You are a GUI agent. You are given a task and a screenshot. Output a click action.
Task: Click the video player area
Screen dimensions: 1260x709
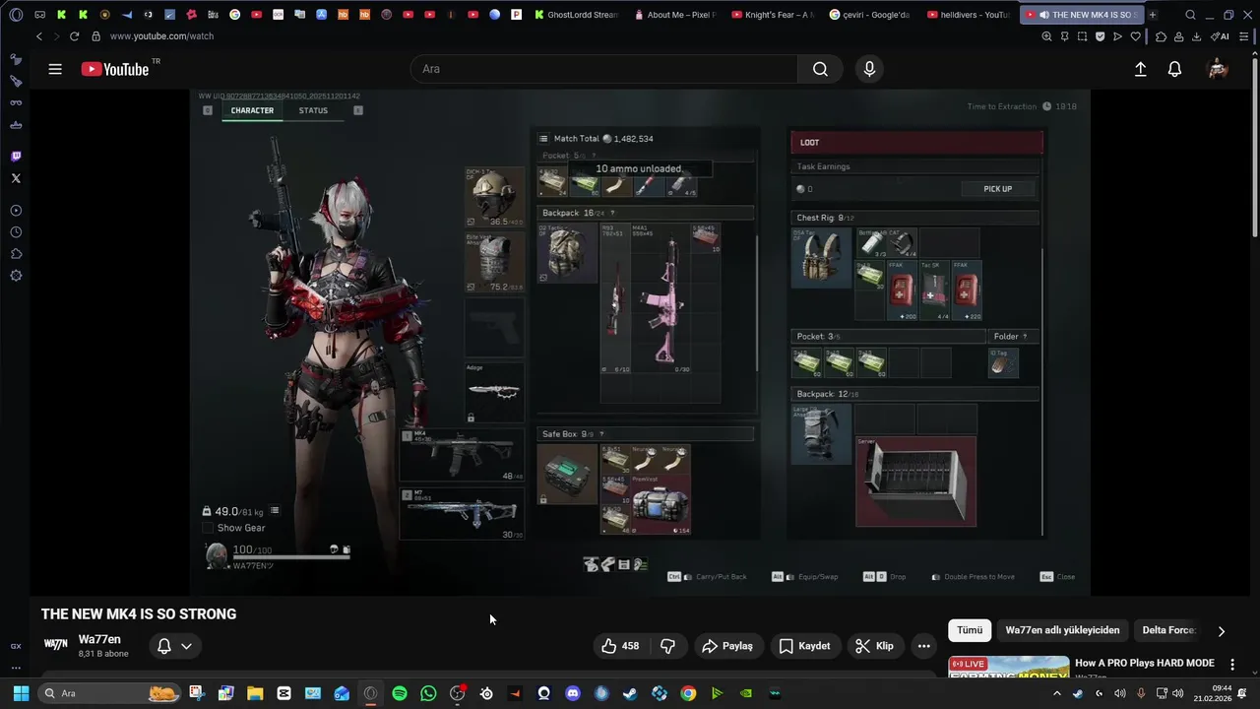[x=640, y=342]
